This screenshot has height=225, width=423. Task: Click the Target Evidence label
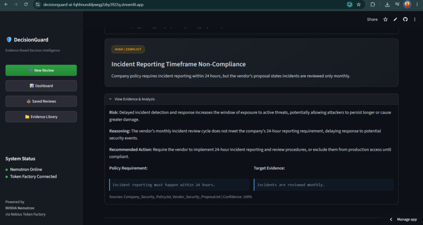[x=269, y=168]
